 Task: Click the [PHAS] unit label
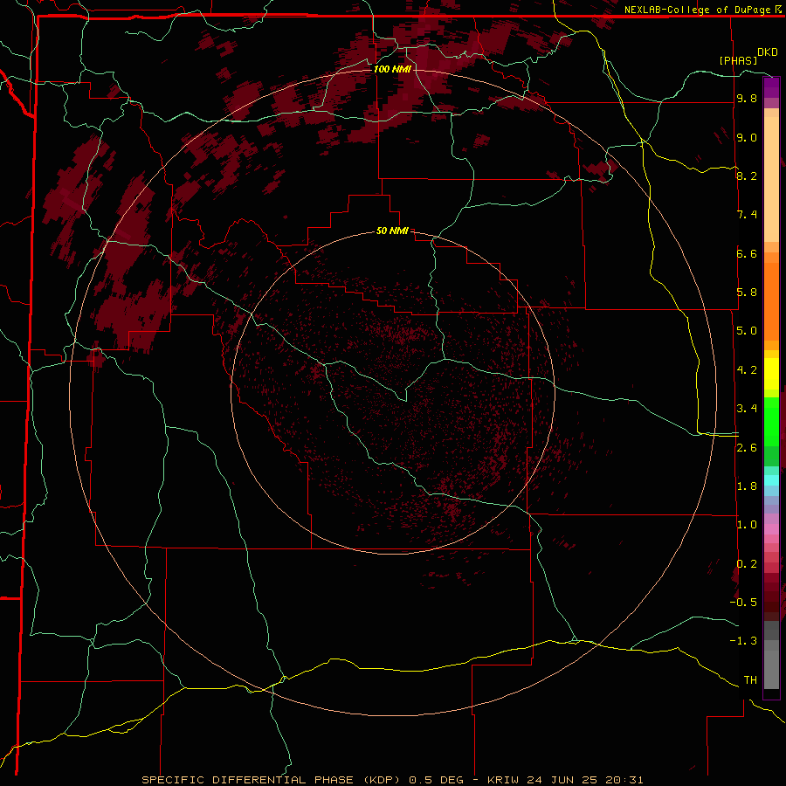(x=738, y=60)
